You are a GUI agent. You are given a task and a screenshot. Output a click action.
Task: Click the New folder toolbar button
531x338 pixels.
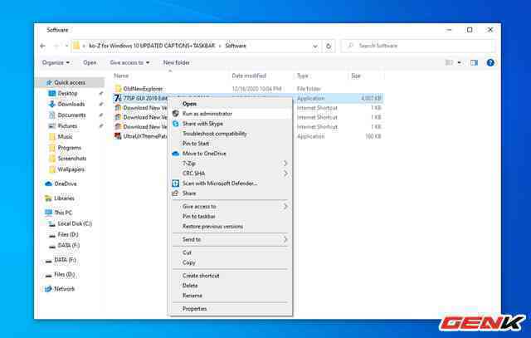tap(177, 63)
